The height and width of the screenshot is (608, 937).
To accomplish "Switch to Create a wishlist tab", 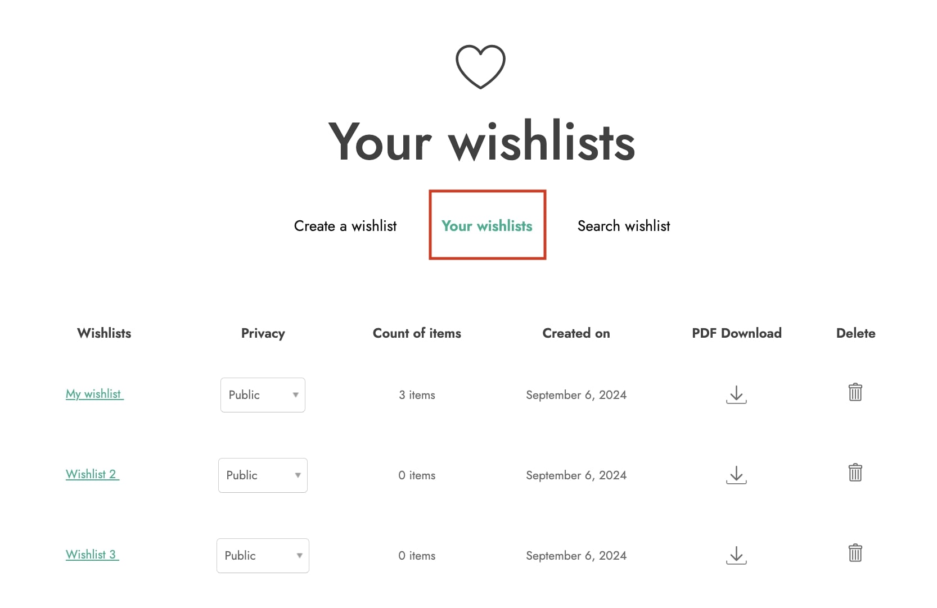I will pos(345,226).
